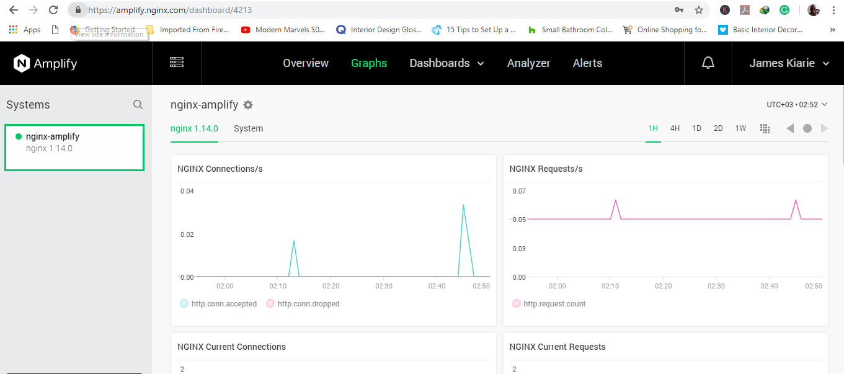844x374 pixels.
Task: Bookmark this page with the star
Action: (699, 10)
